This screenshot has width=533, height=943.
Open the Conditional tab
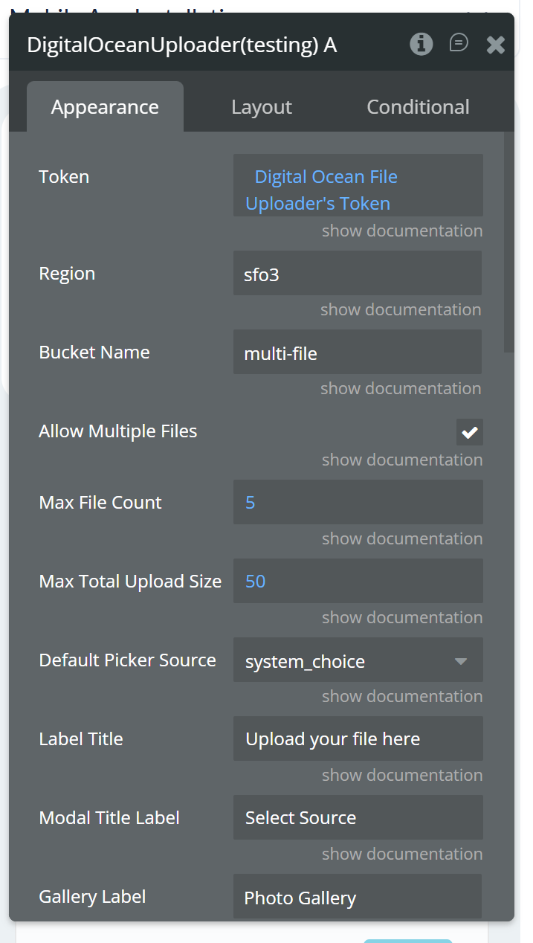418,106
